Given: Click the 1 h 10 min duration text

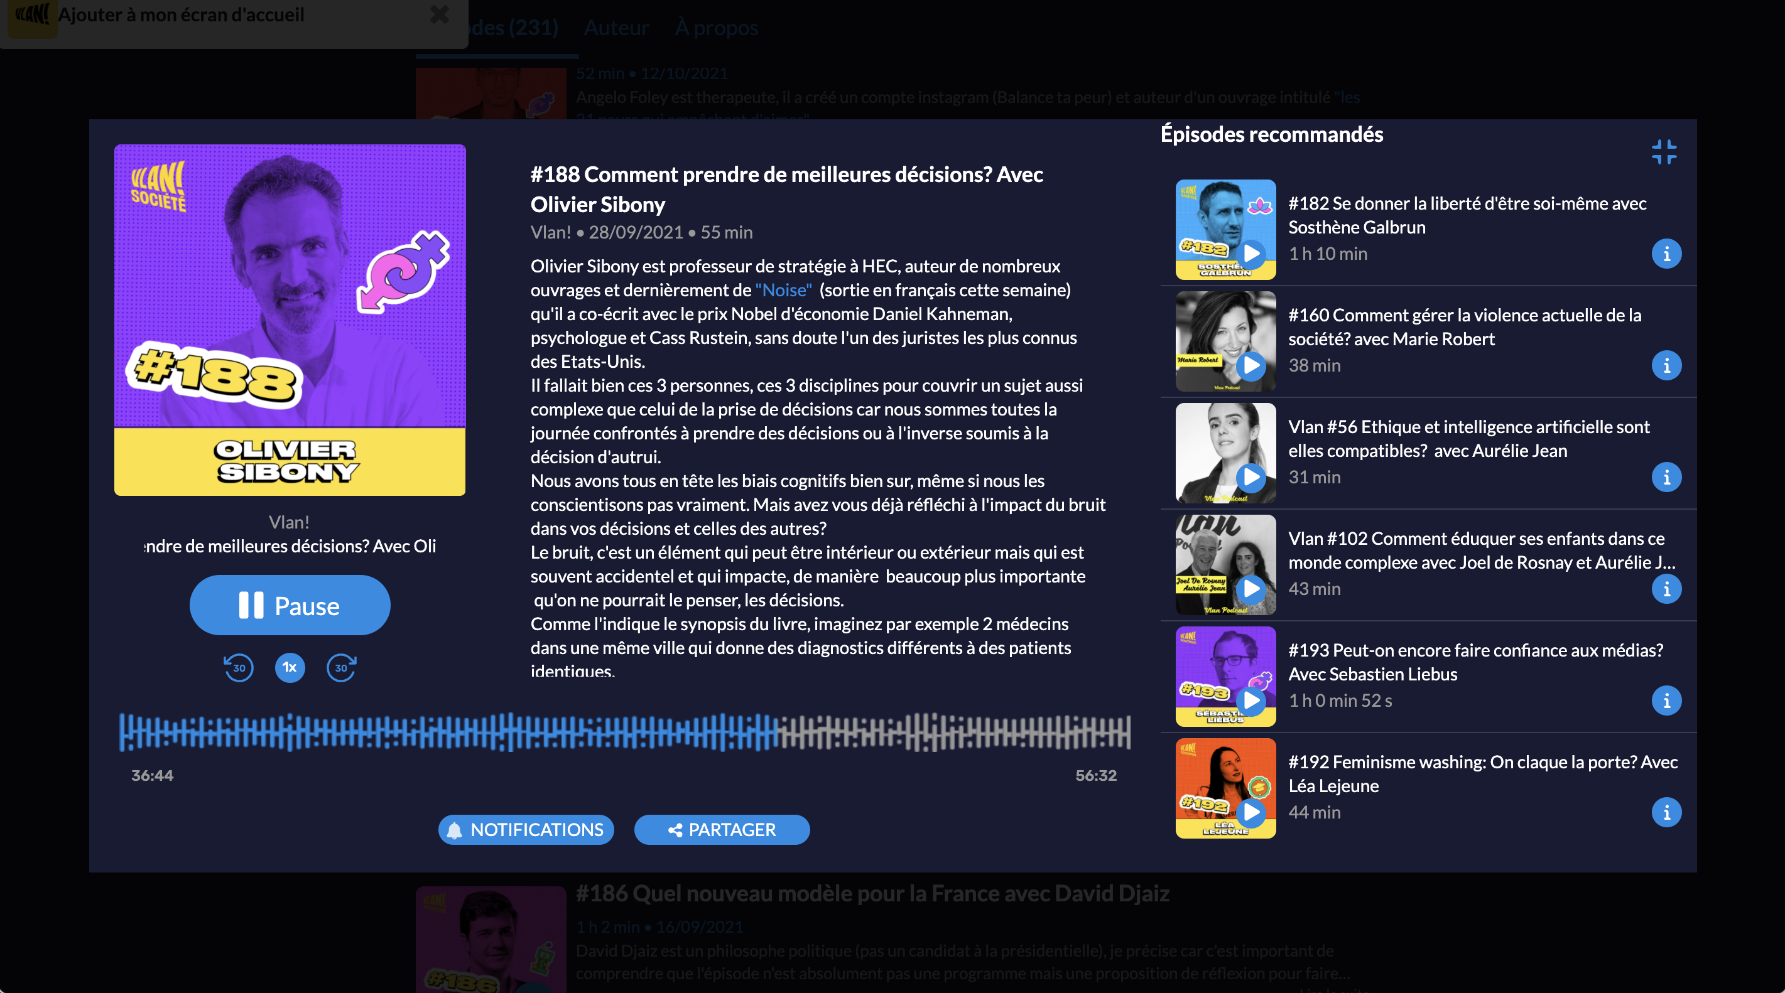Looking at the screenshot, I should click(1328, 254).
